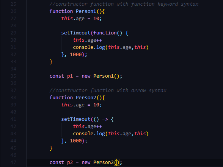Click 'this.age = 10;' on line 39
223x167 pixels.
point(82,105)
